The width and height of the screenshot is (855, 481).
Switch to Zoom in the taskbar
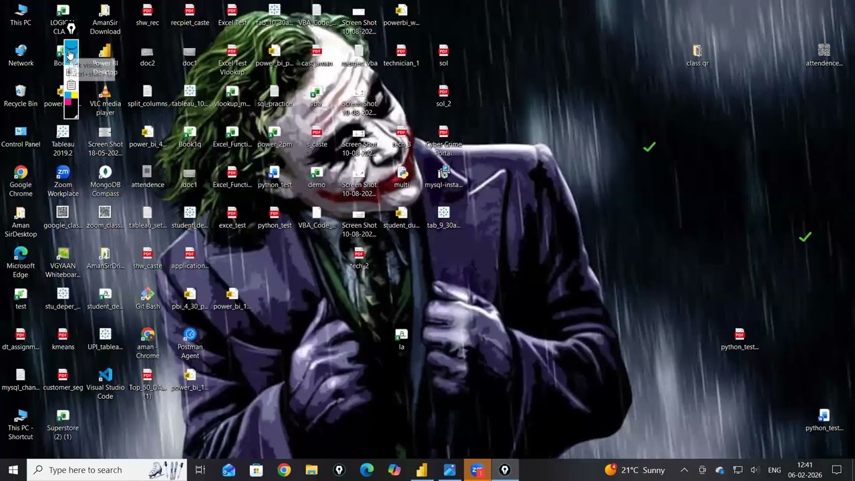477,470
